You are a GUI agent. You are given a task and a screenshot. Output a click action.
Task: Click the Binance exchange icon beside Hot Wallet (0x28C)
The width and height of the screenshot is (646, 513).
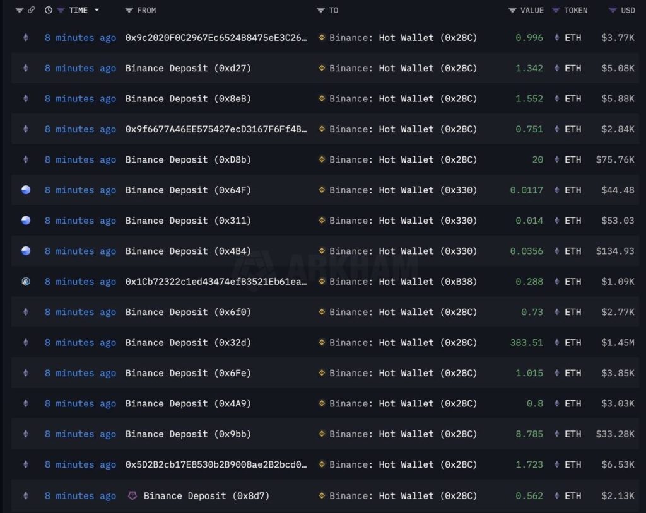tap(322, 37)
